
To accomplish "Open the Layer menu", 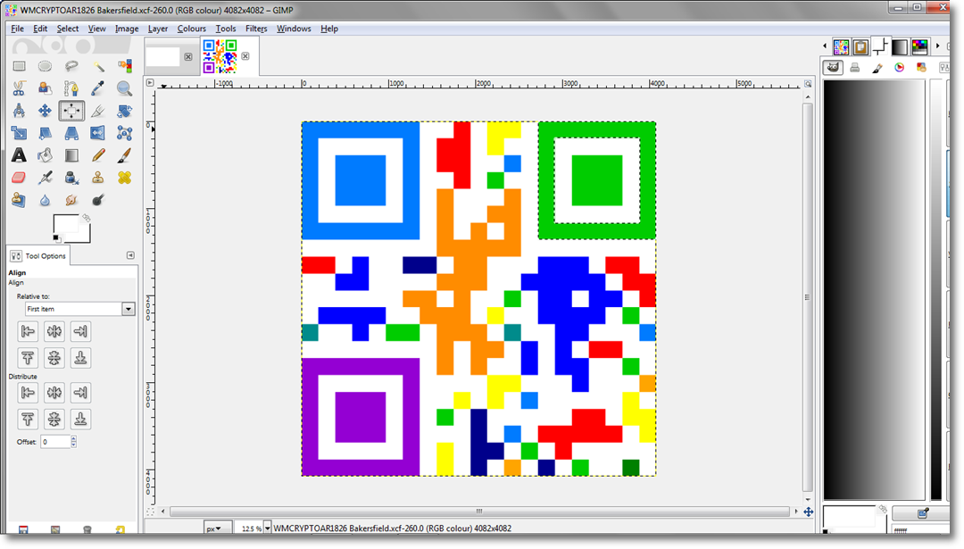I will (x=157, y=29).
